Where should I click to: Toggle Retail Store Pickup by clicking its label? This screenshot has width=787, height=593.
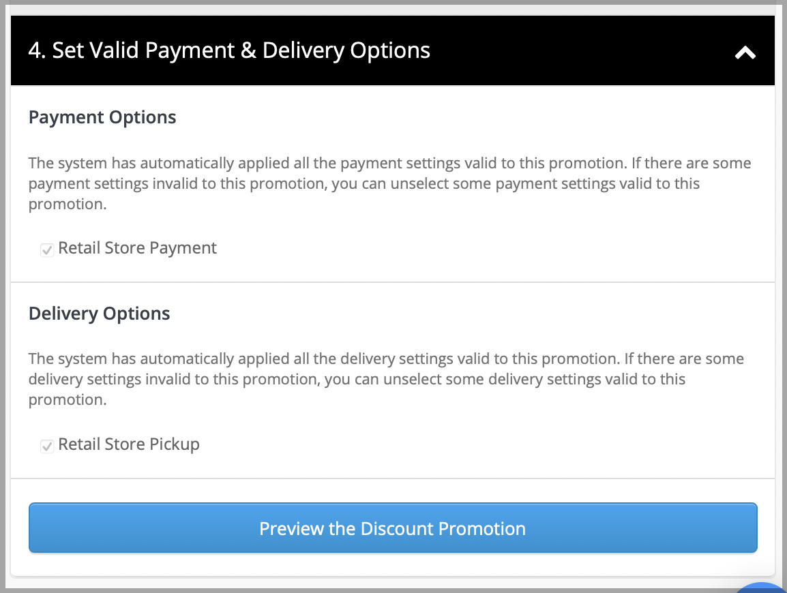[129, 444]
